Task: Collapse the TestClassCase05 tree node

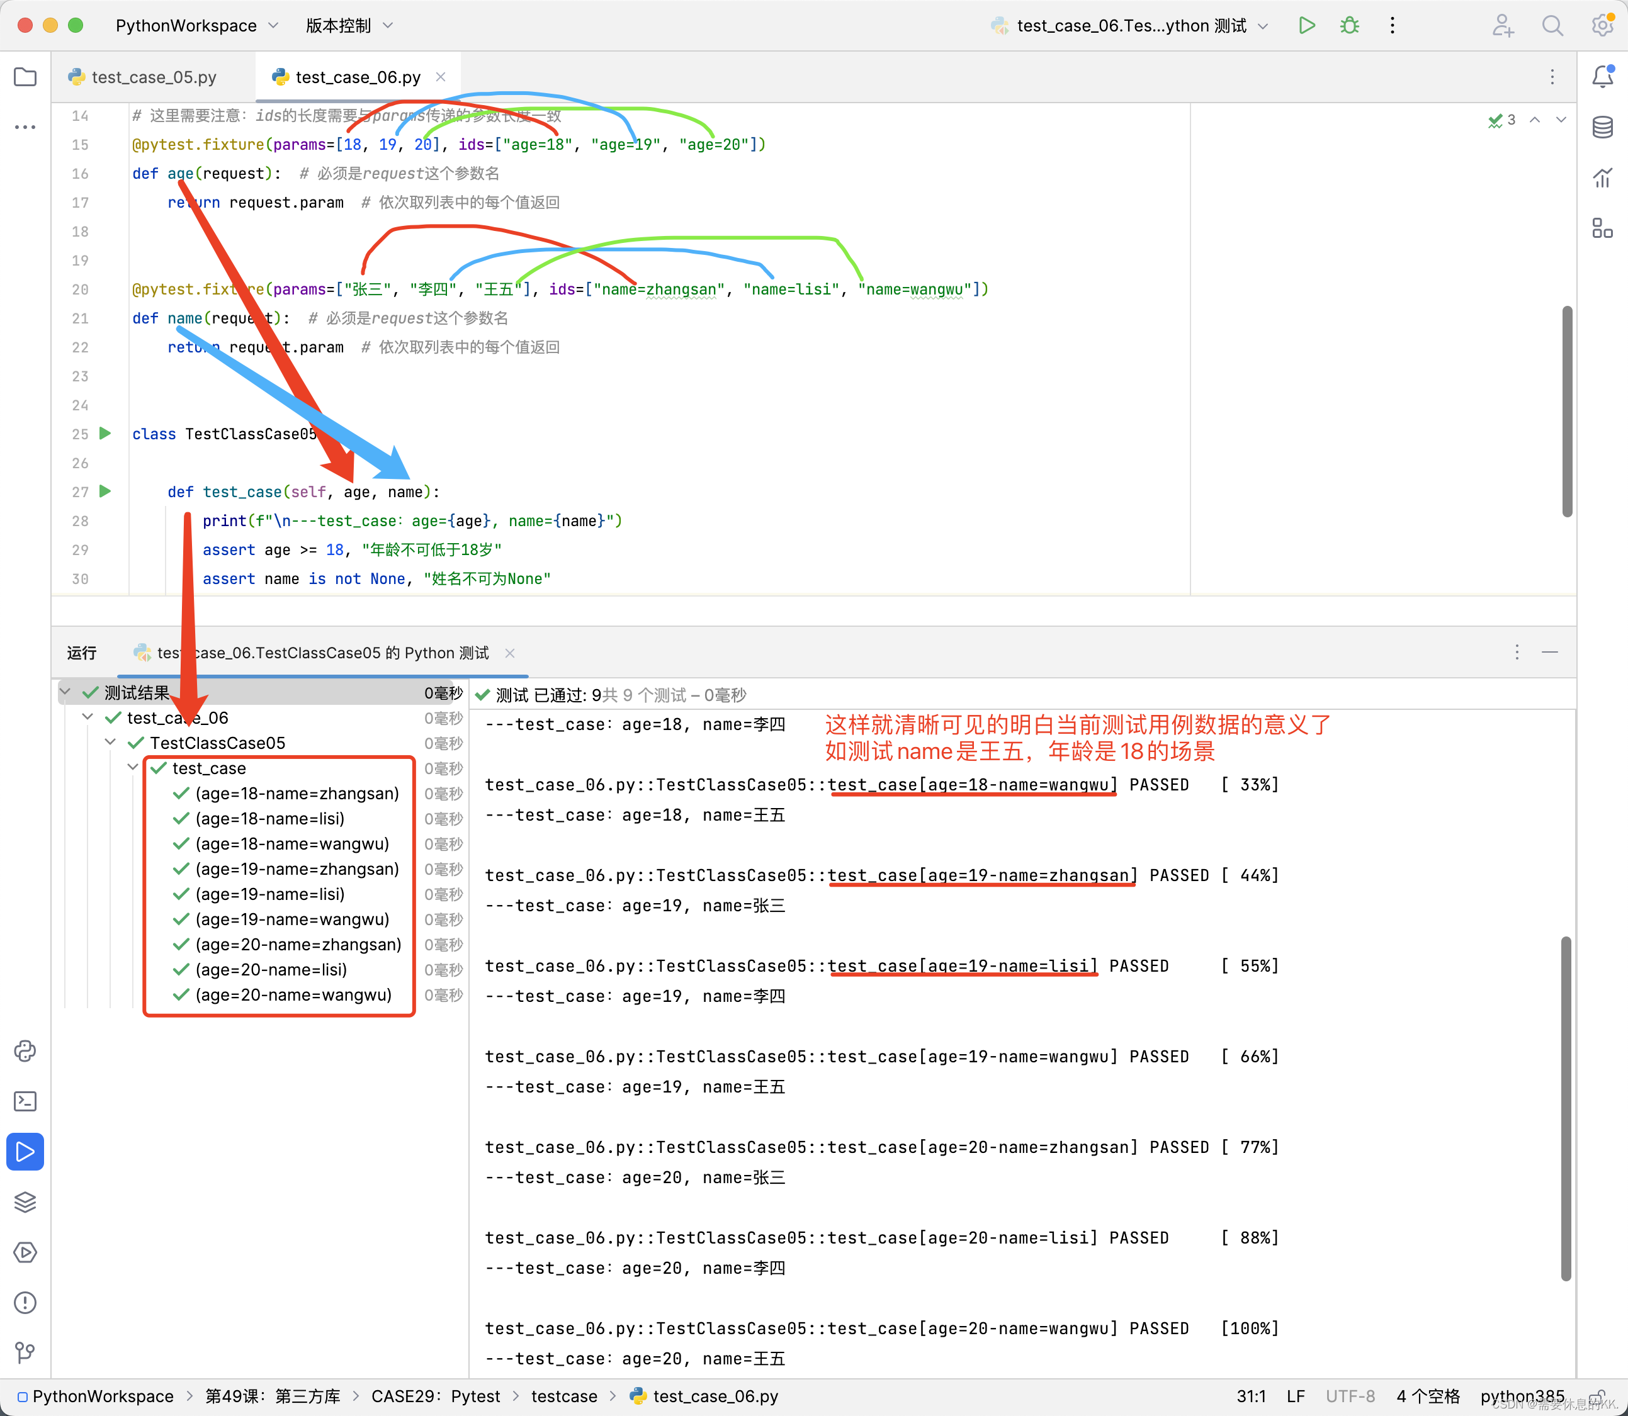Action: (111, 742)
